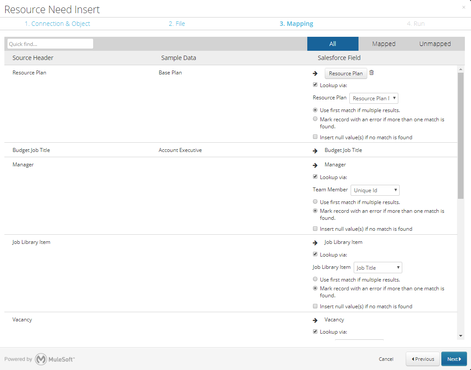Click the arrow icon beside Manager field
Viewport: 471px width, 370px height.
(x=315, y=165)
